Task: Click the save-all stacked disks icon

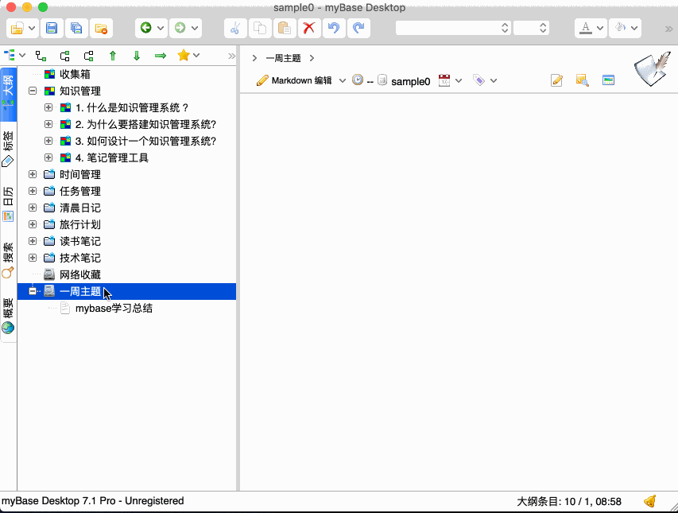Action: [x=76, y=29]
